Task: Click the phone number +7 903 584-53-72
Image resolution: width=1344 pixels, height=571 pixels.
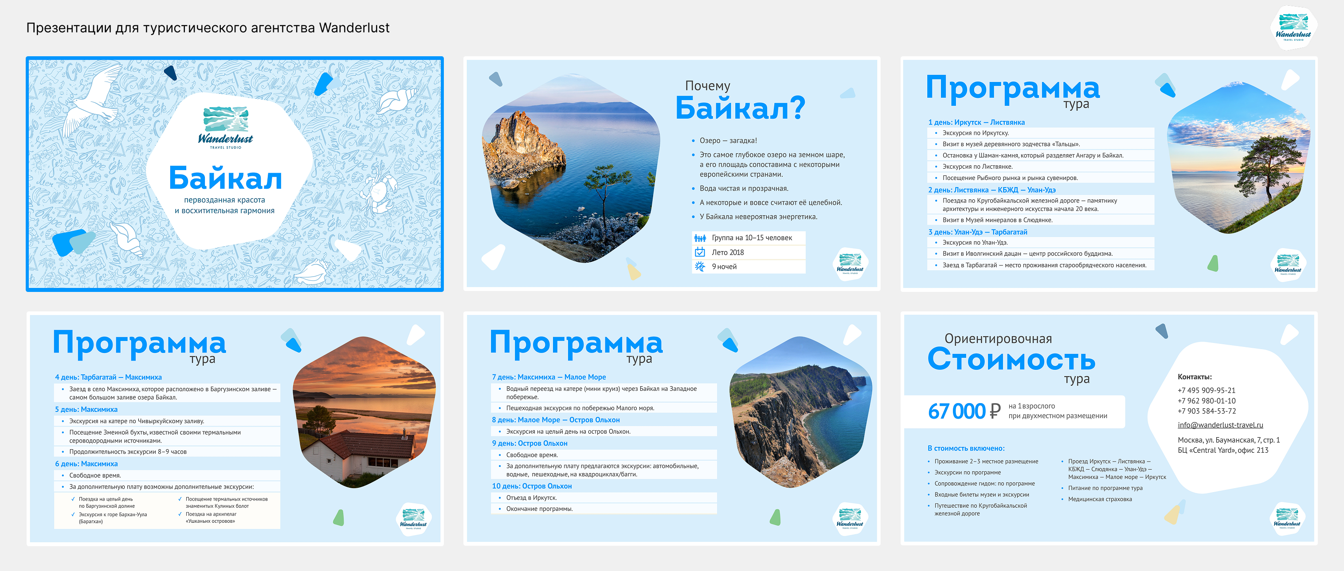Action: [1206, 411]
